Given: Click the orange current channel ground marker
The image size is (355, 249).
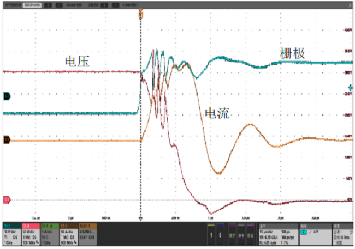Looking at the screenshot, I should (6, 140).
